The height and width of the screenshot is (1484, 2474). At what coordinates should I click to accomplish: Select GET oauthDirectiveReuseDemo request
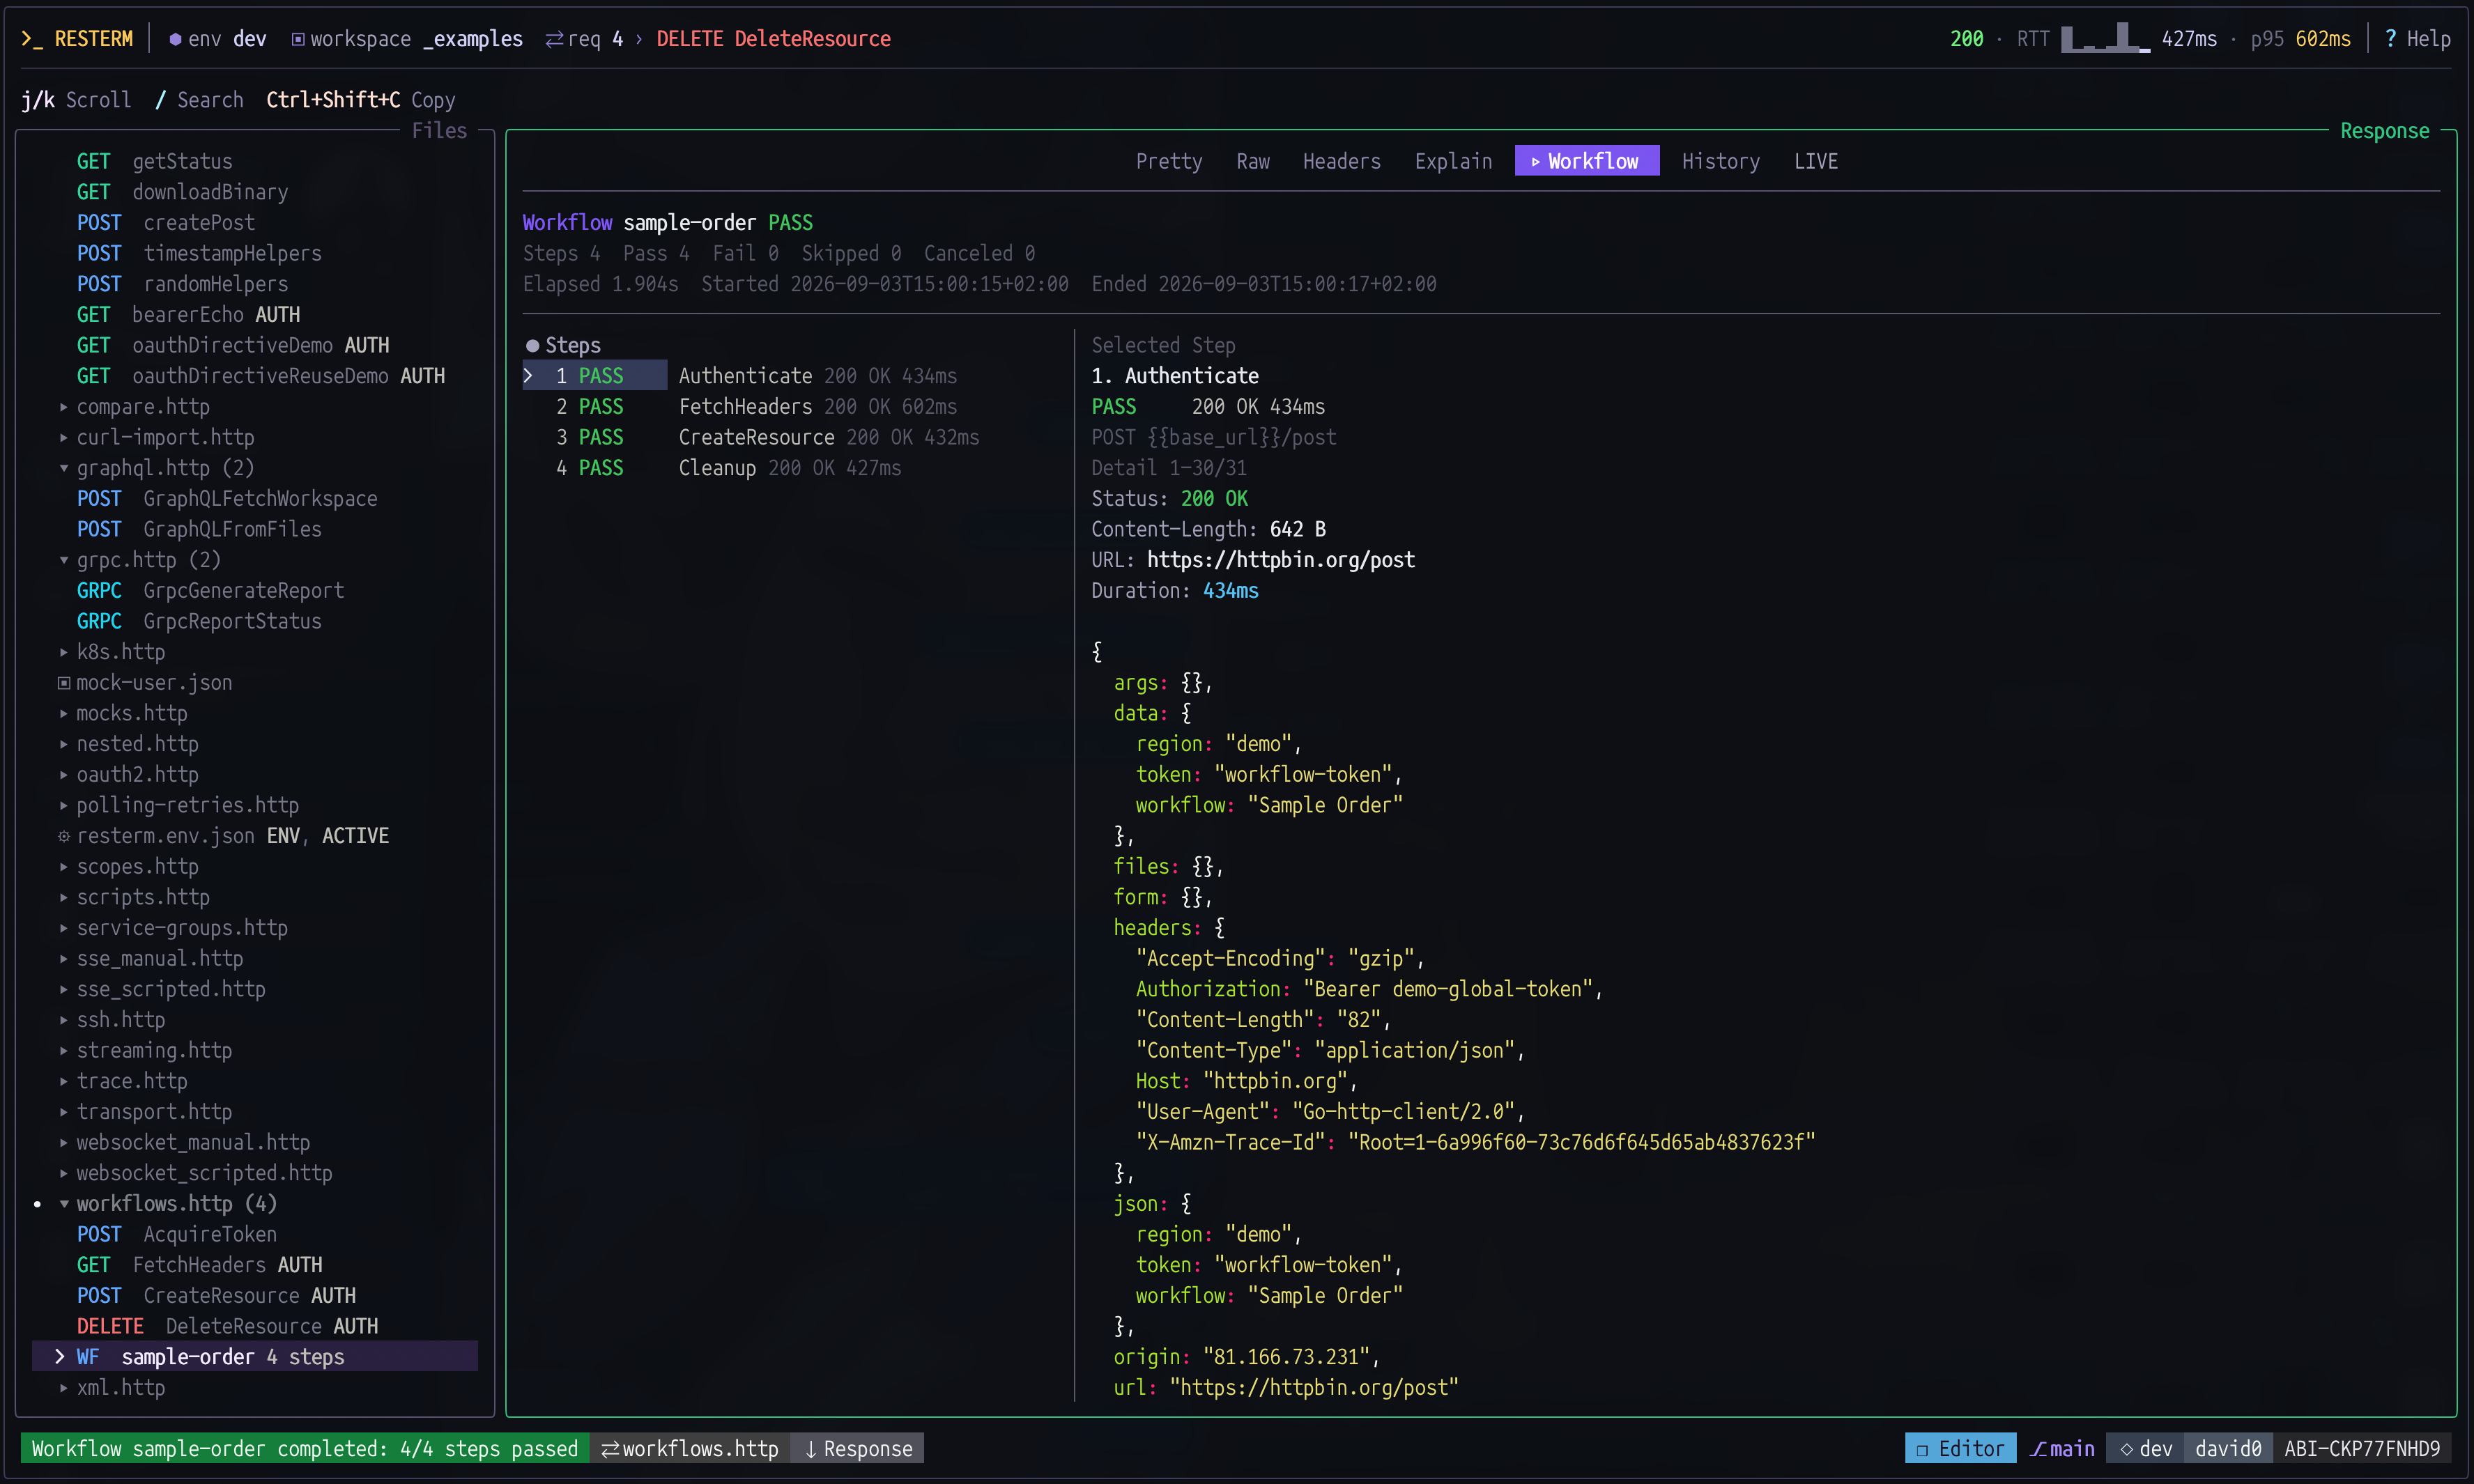coord(261,376)
